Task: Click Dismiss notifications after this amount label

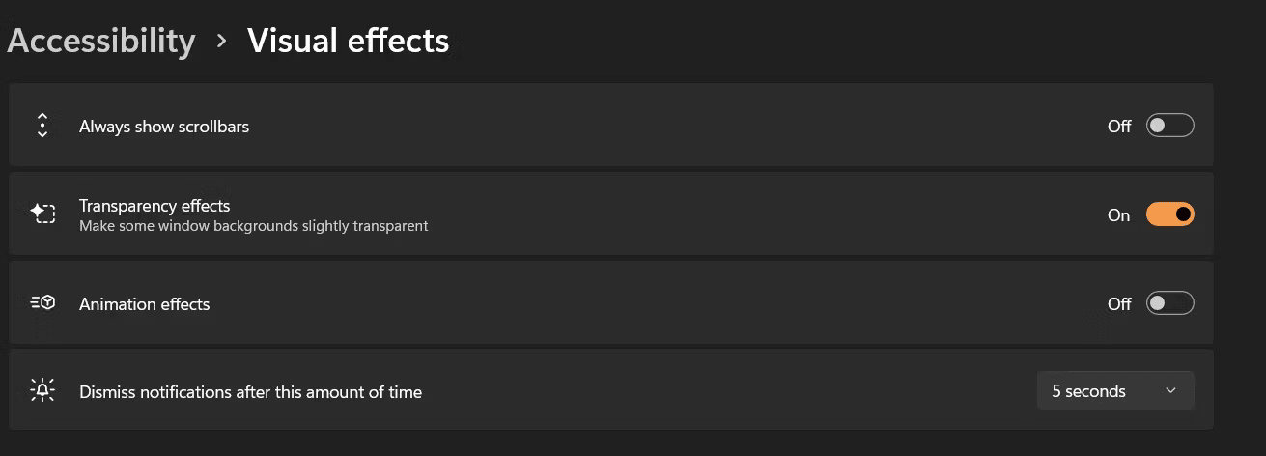Action: point(250,392)
